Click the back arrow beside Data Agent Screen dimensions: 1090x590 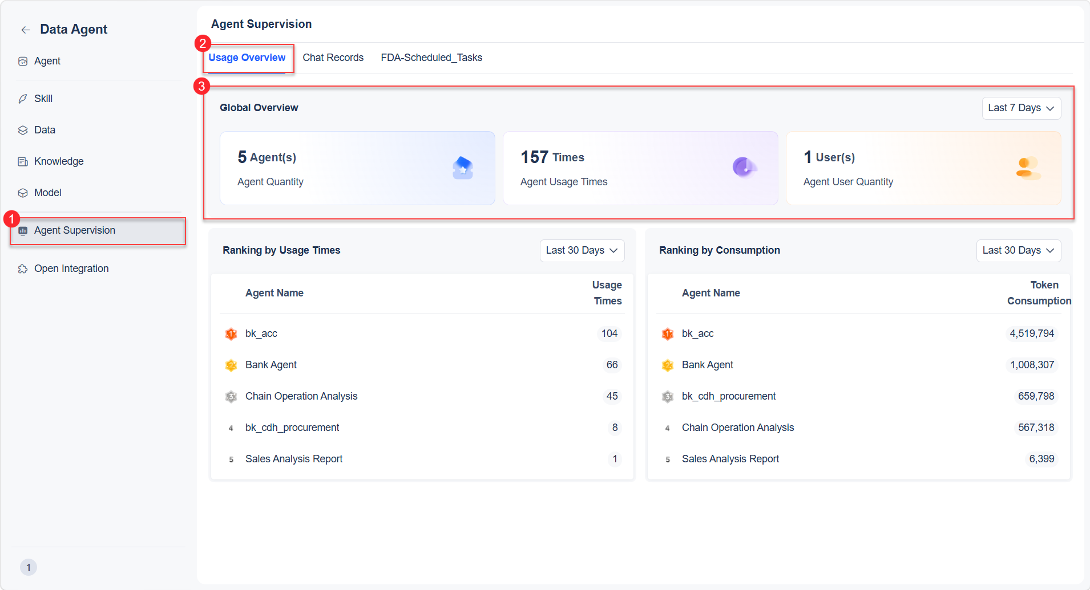coord(26,30)
